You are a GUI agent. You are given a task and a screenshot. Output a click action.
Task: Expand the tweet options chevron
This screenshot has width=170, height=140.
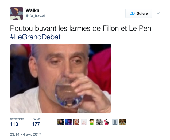click(x=158, y=13)
